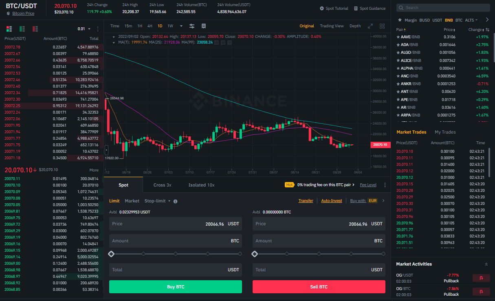This screenshot has width=495, height=301.
Task: Switch to Depth chart
Action: (x=355, y=26)
